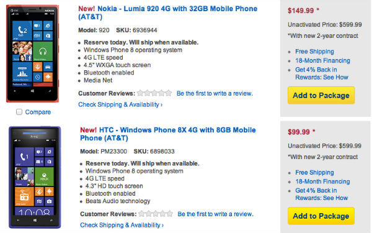Write the first review for HTC 8X

215,214
